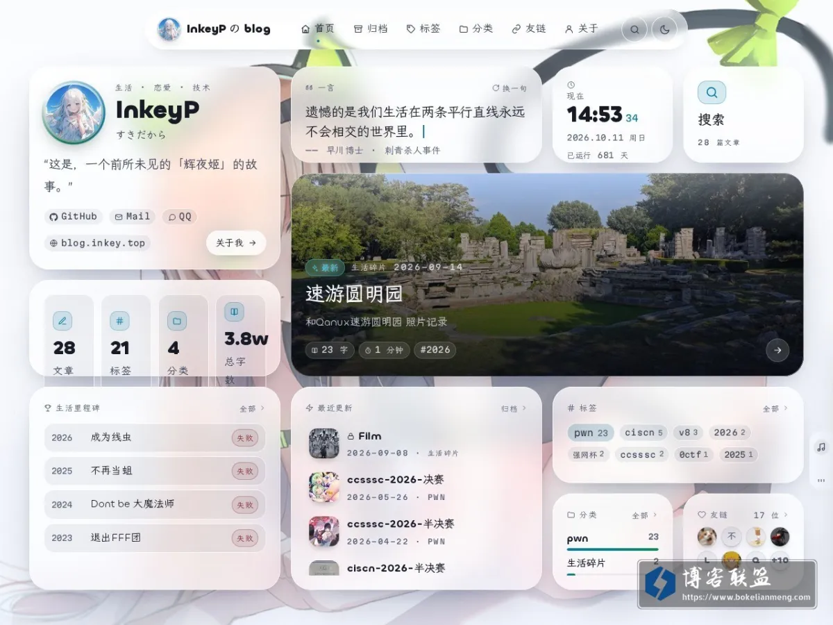Viewport: 833px width, 625px height.
Task: Open the 友链 nav item
Action: pos(529,28)
